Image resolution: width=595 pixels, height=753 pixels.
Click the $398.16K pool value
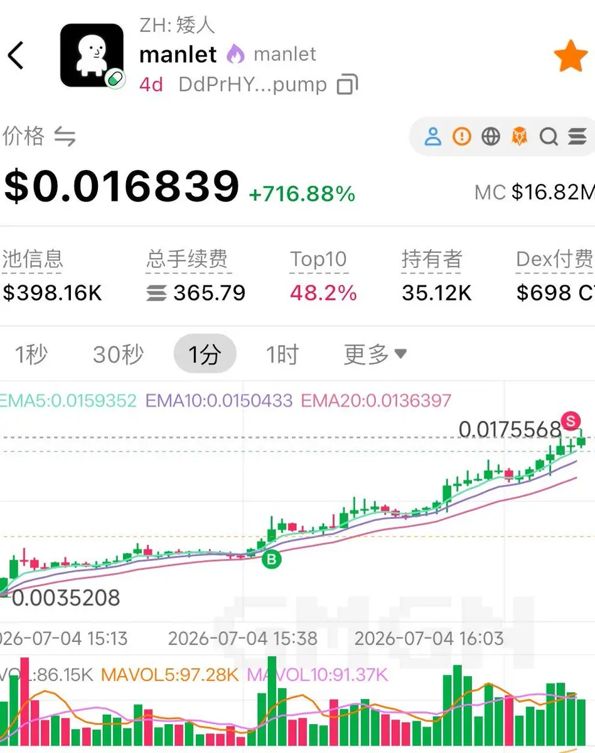[x=52, y=293]
